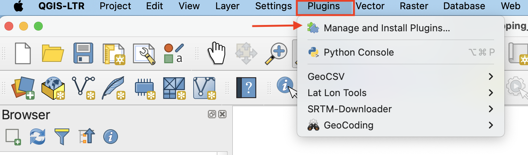The image size is (528, 155).
Task: Save the project with the floppy disk icon
Action: pyautogui.click(x=83, y=53)
